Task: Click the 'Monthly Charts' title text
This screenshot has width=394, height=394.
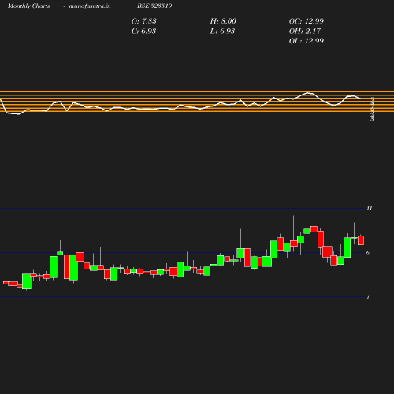Action: coord(28,6)
